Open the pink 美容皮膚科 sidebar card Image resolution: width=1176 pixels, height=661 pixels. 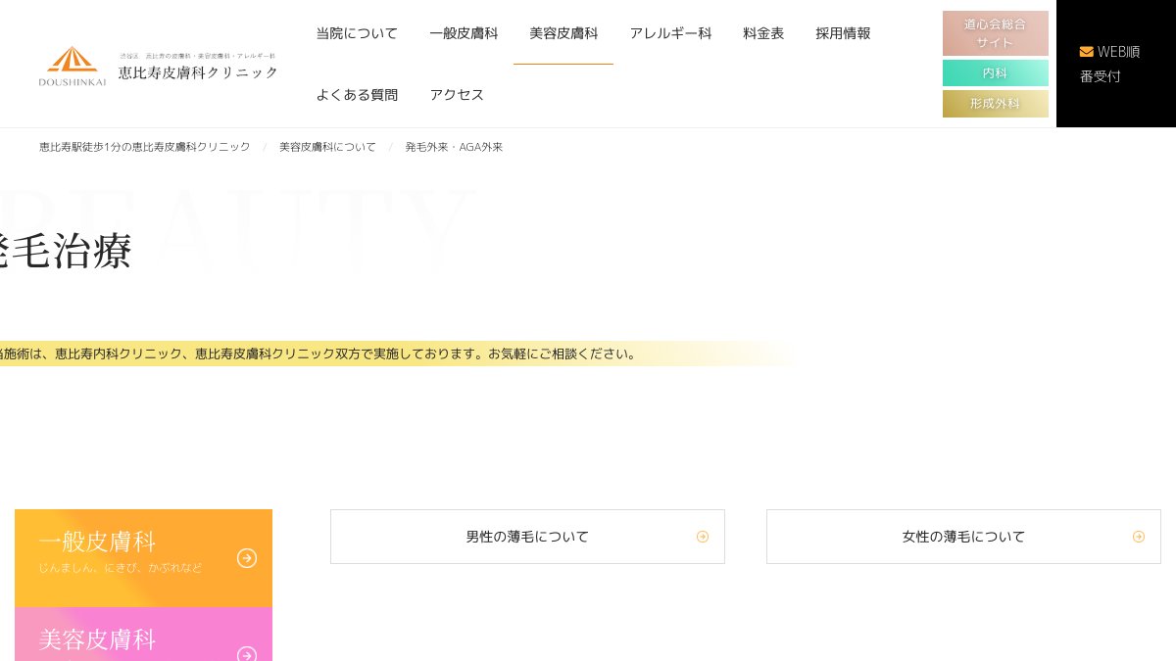coord(143,635)
